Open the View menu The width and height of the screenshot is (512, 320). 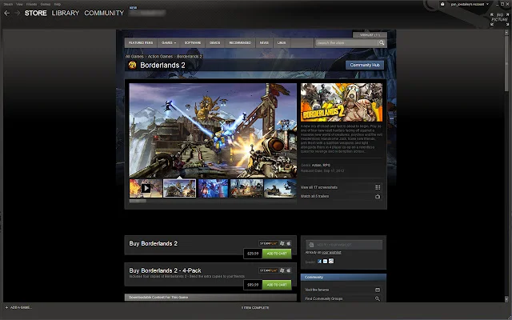pos(19,4)
